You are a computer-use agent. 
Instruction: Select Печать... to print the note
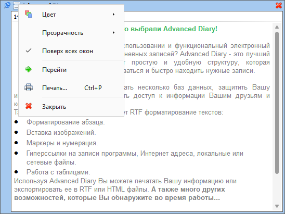pos(71,88)
